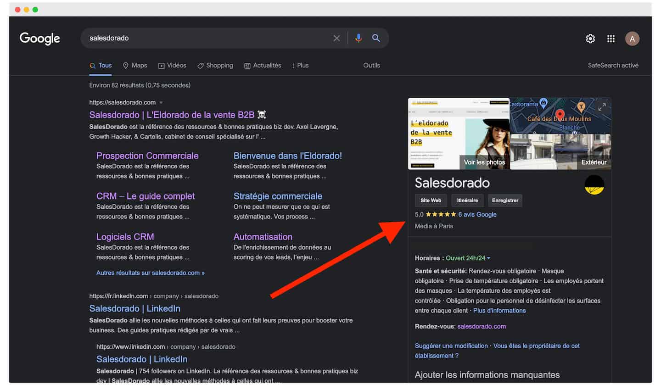Click the five-star rating display
The image size is (661, 385).
pos(441,214)
